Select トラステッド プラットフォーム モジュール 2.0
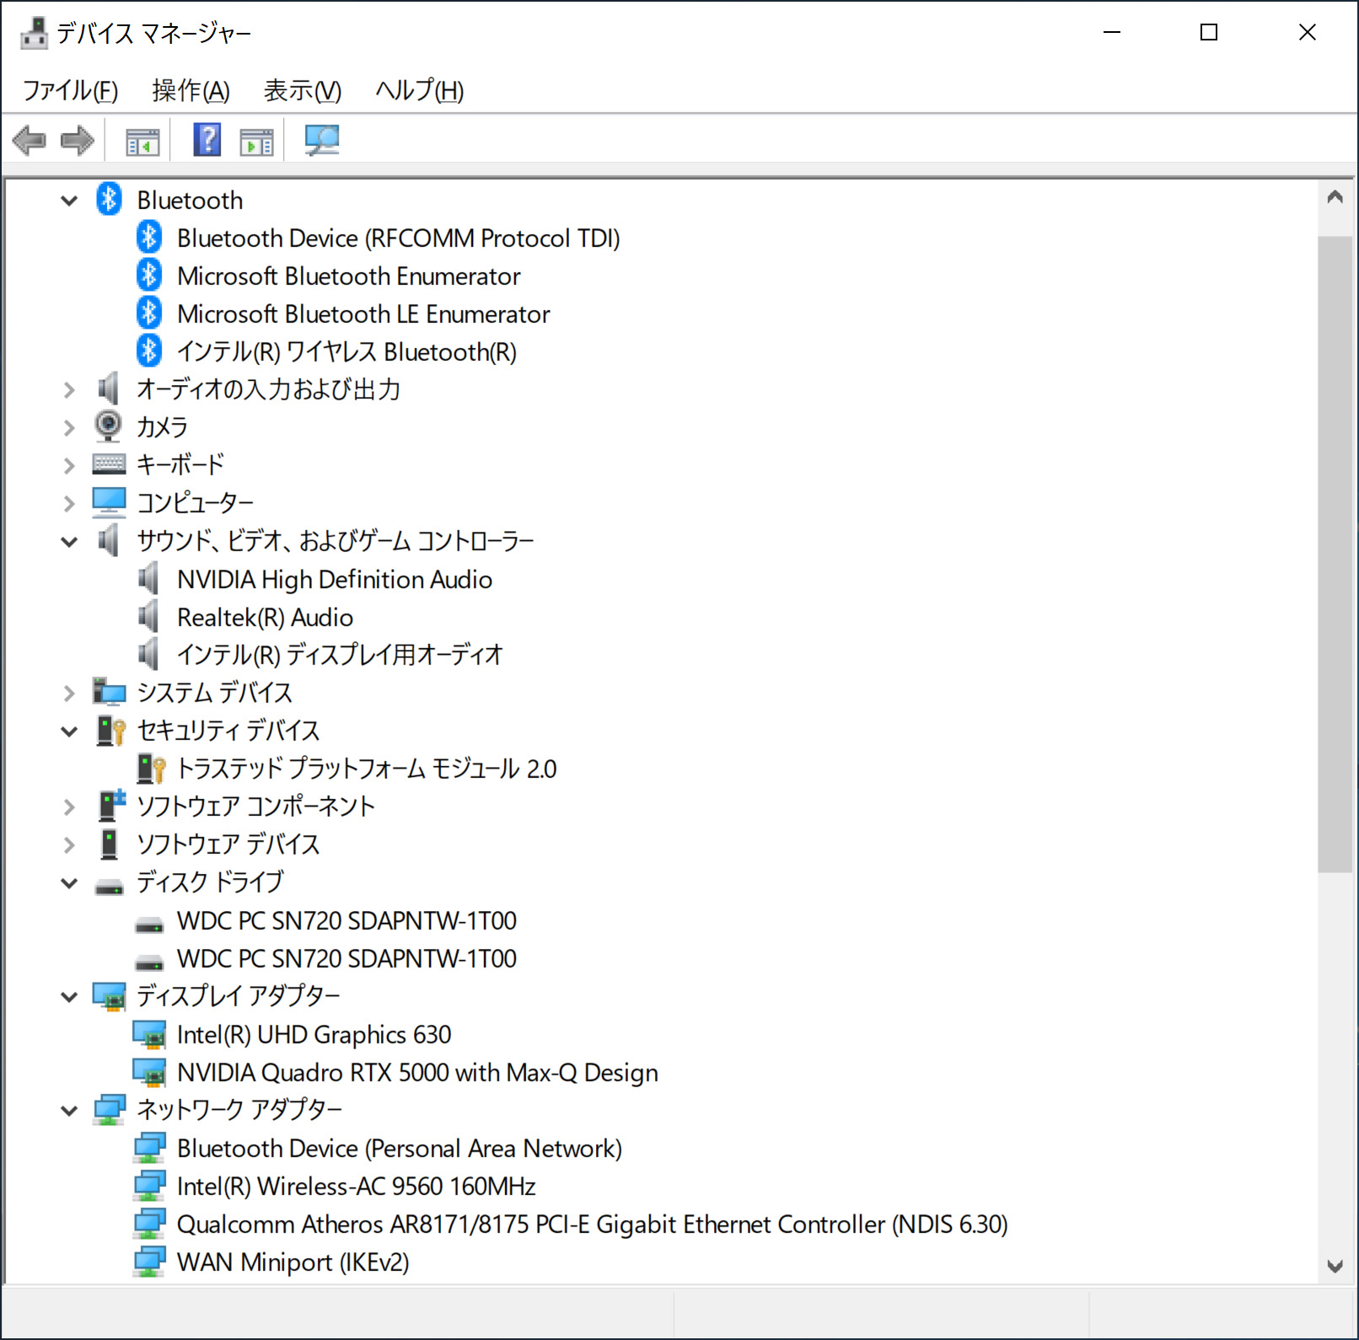This screenshot has width=1359, height=1340. [366, 768]
